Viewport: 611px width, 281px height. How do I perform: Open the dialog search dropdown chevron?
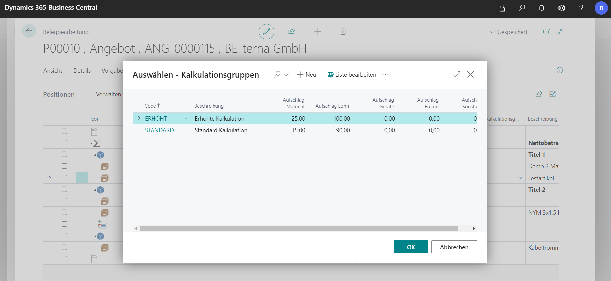click(x=286, y=75)
